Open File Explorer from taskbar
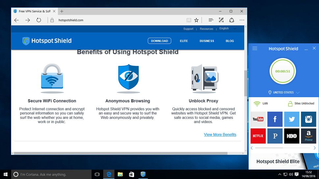This screenshot has width=319, height=179. [x=120, y=174]
